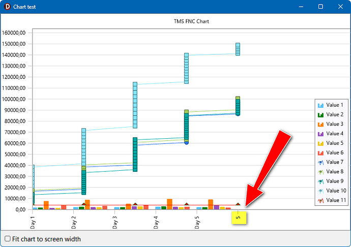The height and width of the screenshot is (247, 351).
Task: Click the tall orange Day 4 bar
Action: [170, 204]
